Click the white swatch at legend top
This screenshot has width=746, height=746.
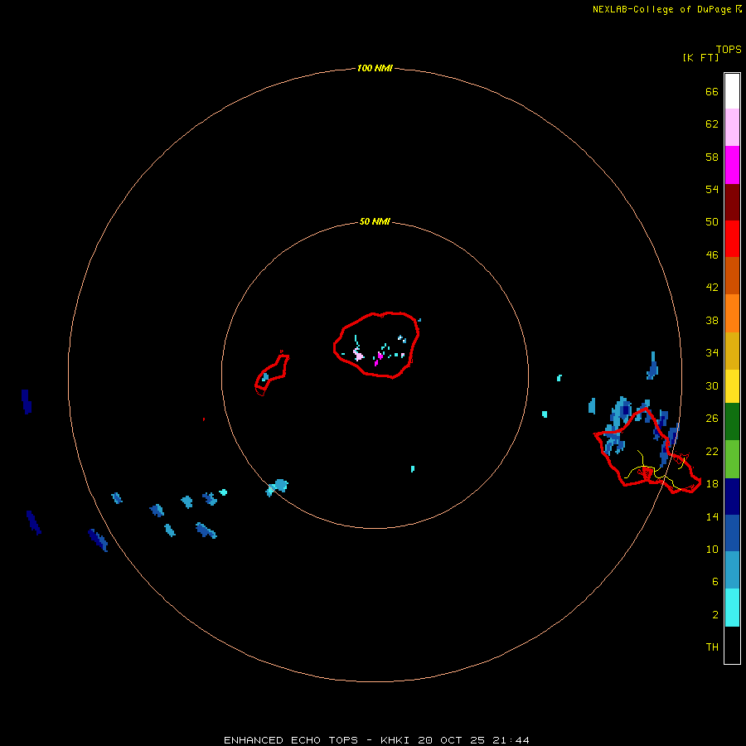[x=732, y=91]
